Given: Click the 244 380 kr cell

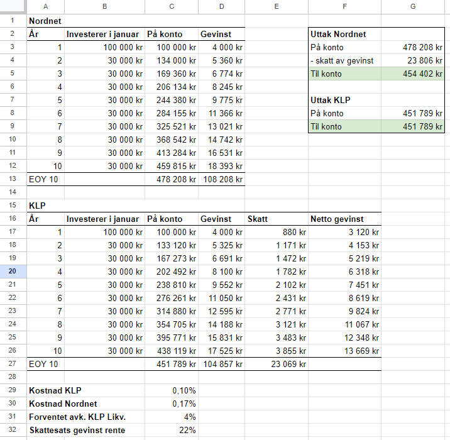Looking at the screenshot, I should click(x=172, y=100).
